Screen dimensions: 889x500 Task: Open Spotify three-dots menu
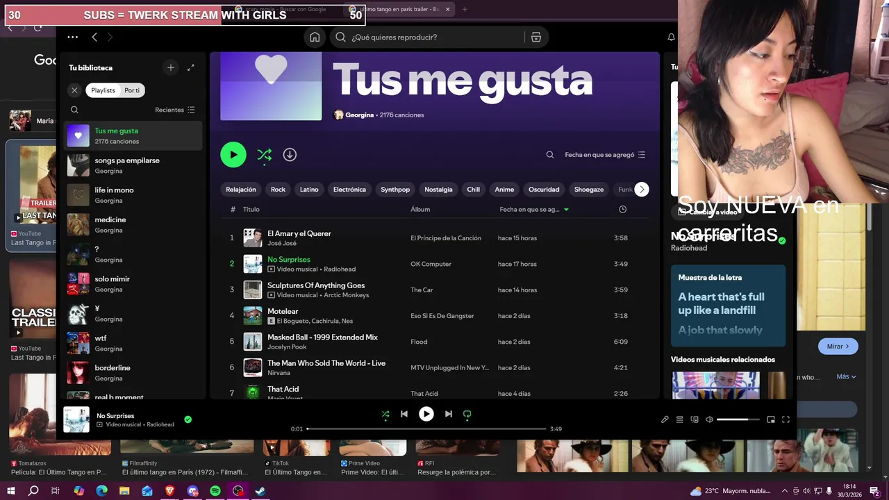pyautogui.click(x=72, y=37)
